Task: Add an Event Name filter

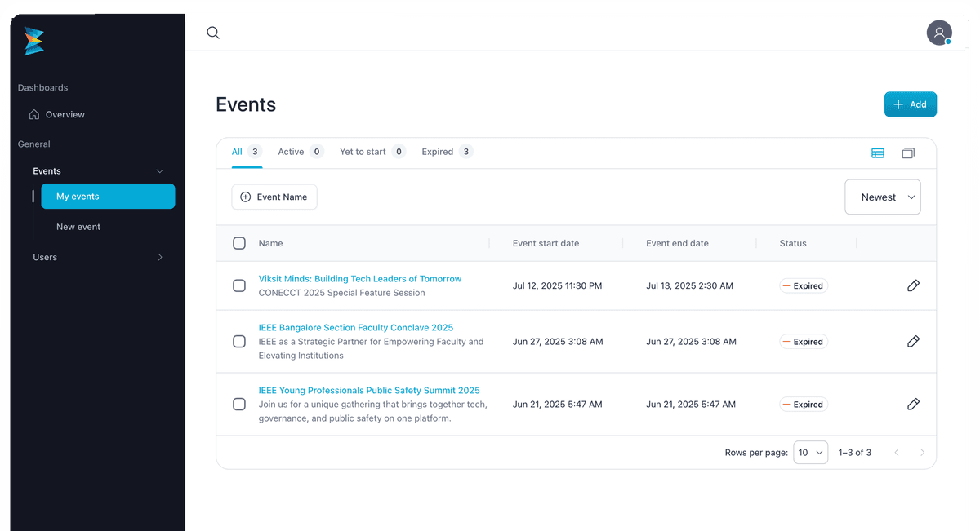Action: click(274, 197)
